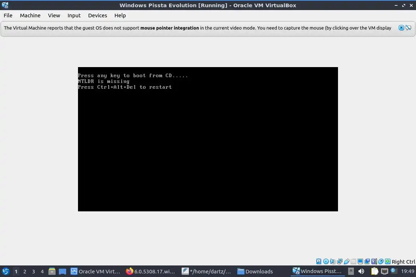Click the don't-show-again icon in notification bar
Image resolution: width=416 pixels, height=277 pixels.
[408, 27]
